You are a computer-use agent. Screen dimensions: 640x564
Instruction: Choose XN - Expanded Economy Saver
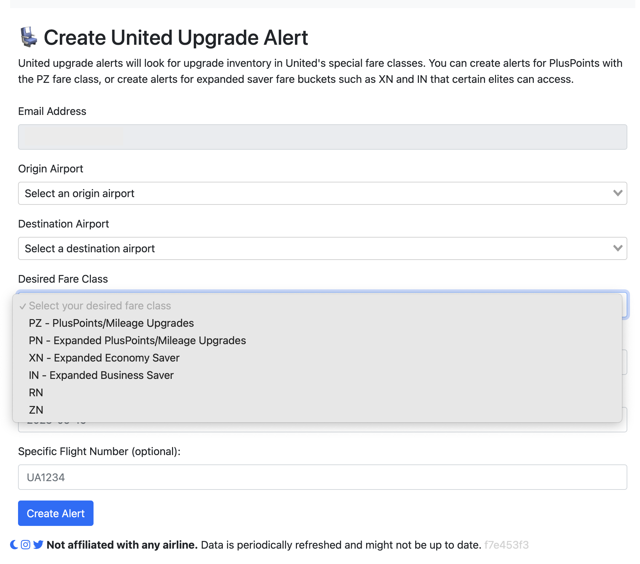click(317, 358)
